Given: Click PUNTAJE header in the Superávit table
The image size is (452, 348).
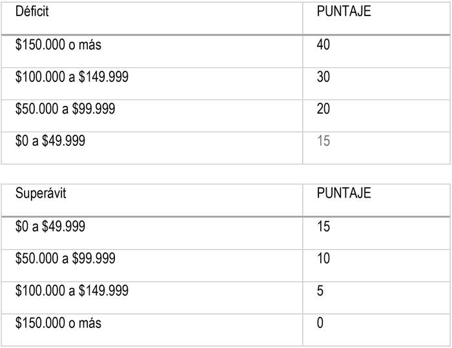Looking at the screenshot, I should (x=344, y=194).
